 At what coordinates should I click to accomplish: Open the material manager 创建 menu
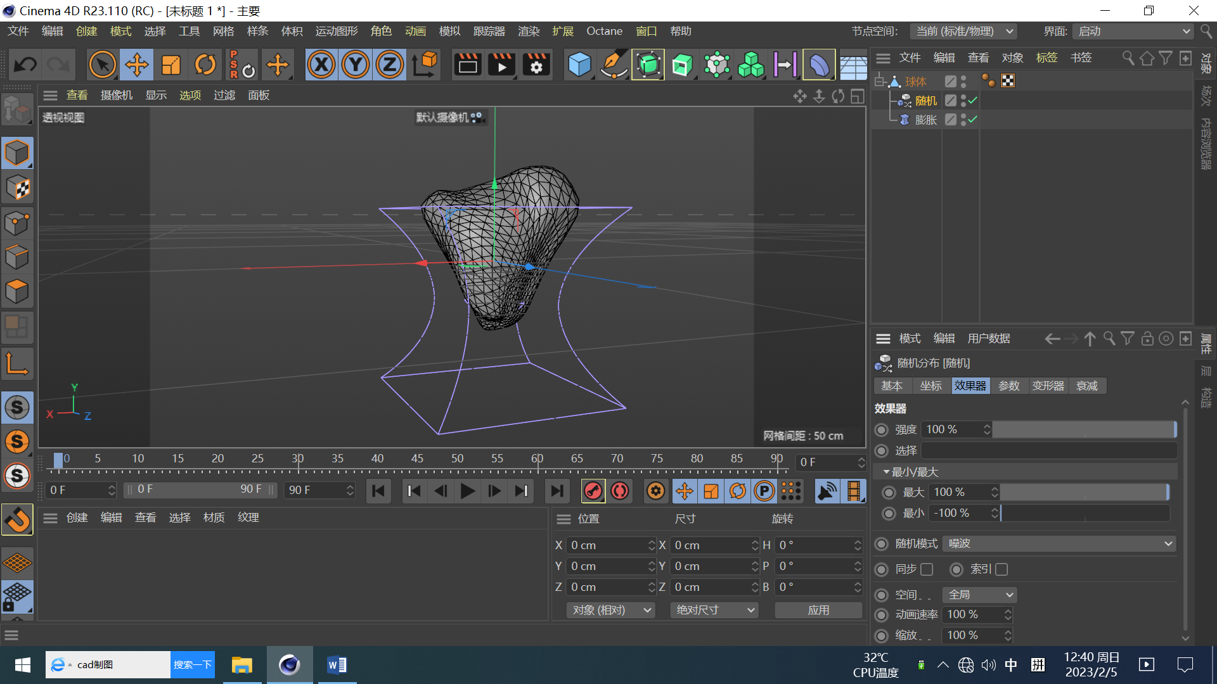click(x=77, y=517)
